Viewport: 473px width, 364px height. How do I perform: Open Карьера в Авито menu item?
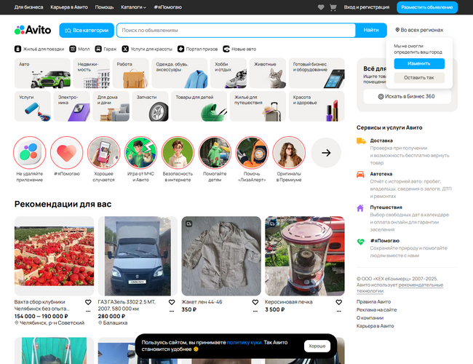click(x=68, y=7)
